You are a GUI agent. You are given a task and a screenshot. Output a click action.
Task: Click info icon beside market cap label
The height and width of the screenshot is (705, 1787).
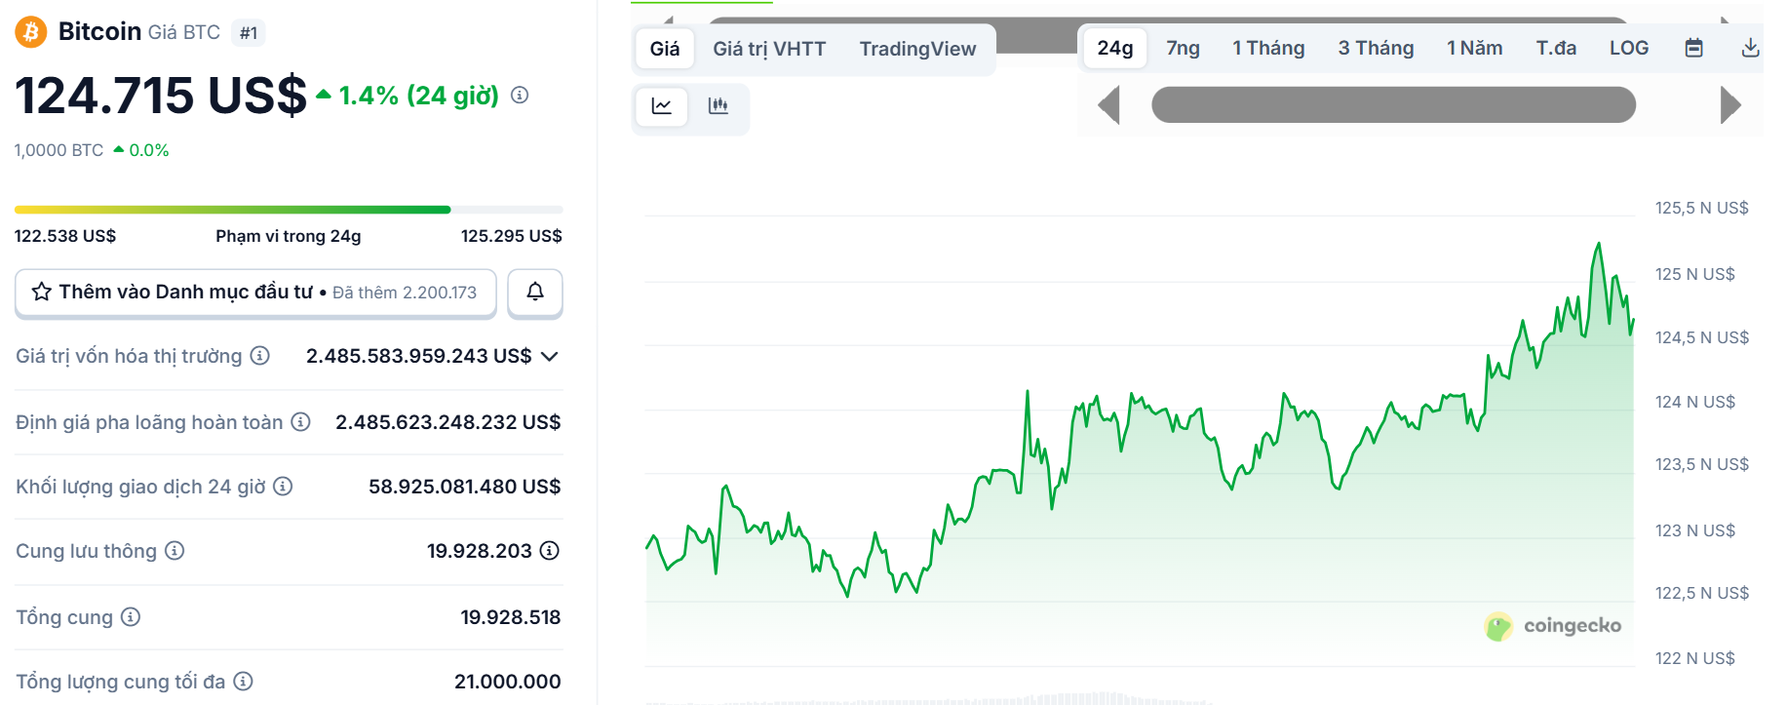[260, 356]
